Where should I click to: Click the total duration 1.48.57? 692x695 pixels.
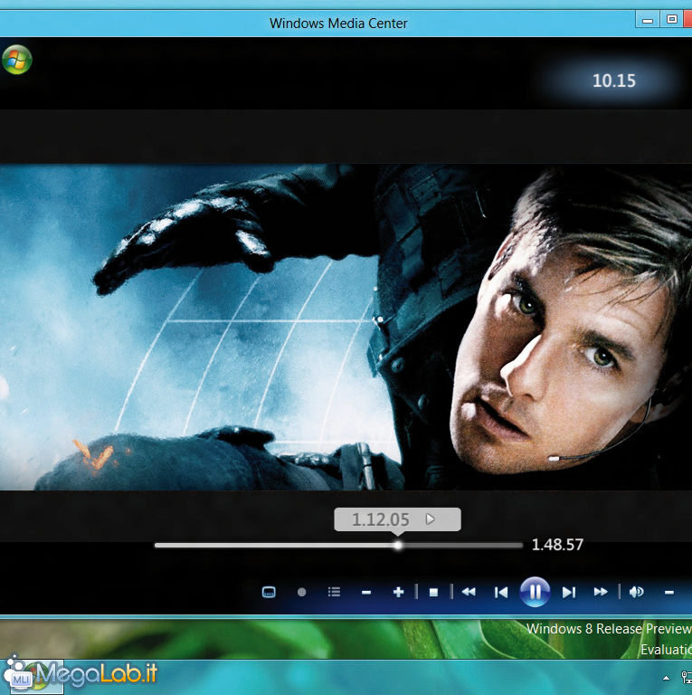coord(557,545)
